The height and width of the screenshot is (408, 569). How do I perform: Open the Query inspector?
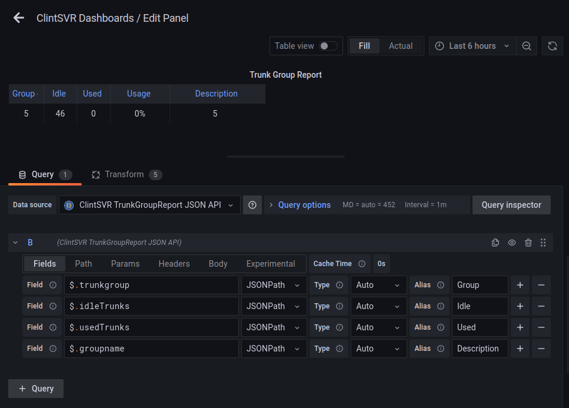tap(511, 205)
